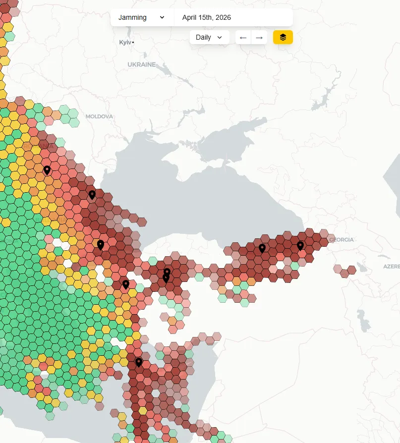Viewport: 400px width, 443px height.
Task: Open the April 15th, 2026 date field
Action: click(233, 17)
